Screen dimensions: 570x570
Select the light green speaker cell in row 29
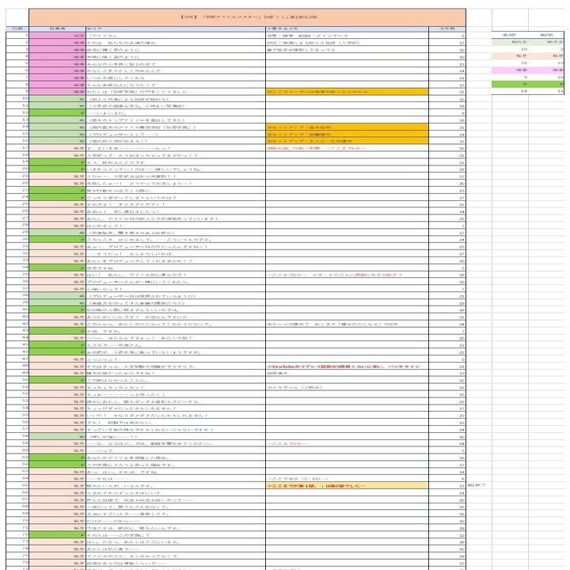pyautogui.click(x=58, y=232)
